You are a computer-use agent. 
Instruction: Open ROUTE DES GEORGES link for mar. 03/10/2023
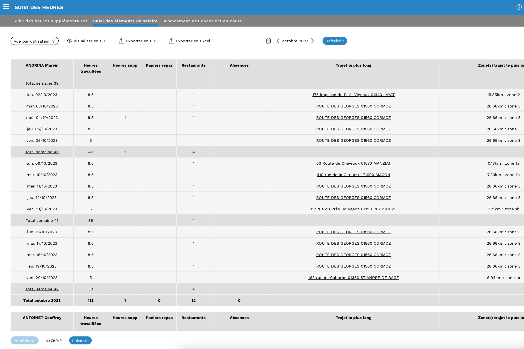click(353, 106)
